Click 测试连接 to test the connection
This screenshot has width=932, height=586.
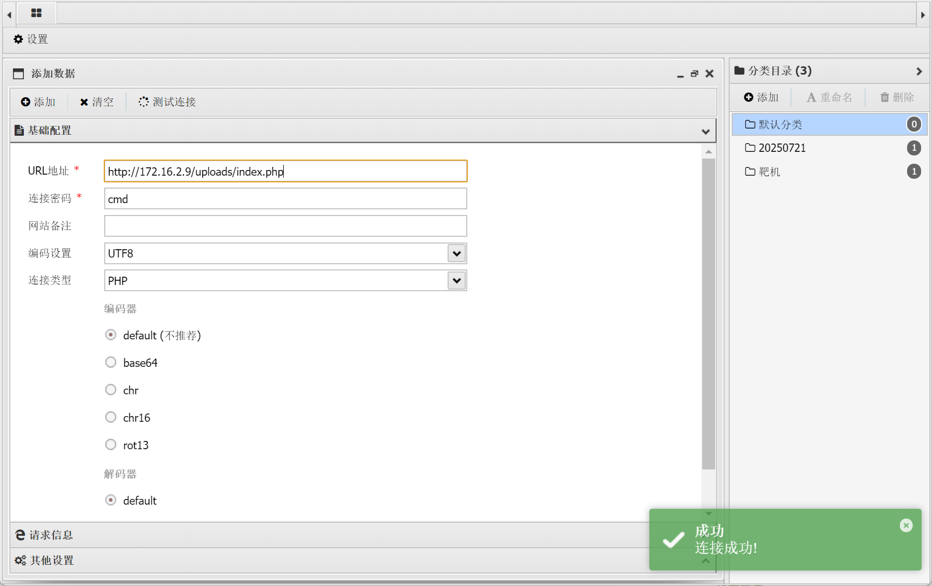[167, 102]
